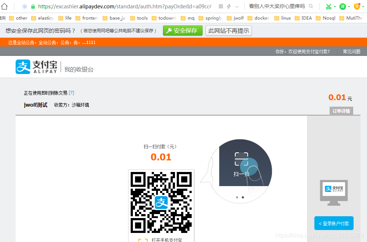Select the first carousel dot indicator
Screen dimensions: 367x242
(x=237, y=197)
